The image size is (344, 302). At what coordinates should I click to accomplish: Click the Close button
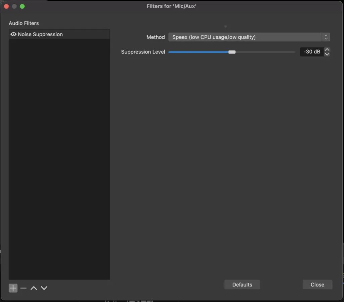(x=317, y=285)
